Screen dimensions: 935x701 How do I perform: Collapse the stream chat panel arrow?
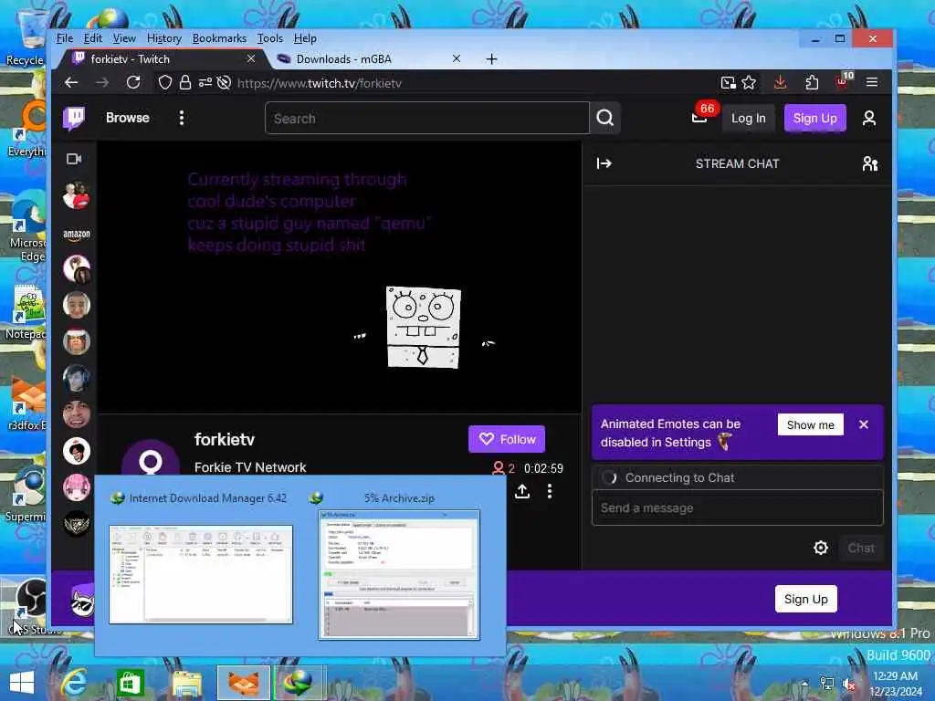604,163
